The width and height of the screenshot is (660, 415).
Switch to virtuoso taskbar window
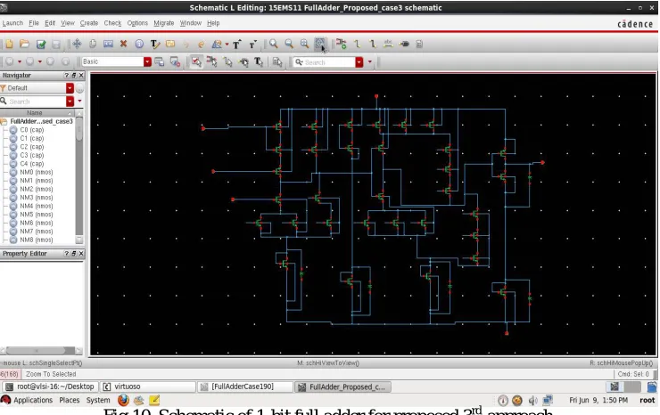click(x=149, y=387)
